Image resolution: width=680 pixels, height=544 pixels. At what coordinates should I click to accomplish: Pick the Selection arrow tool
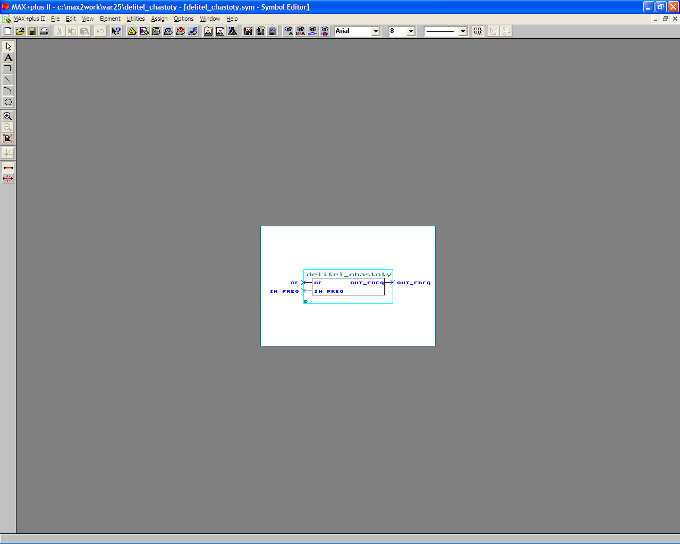pyautogui.click(x=8, y=46)
